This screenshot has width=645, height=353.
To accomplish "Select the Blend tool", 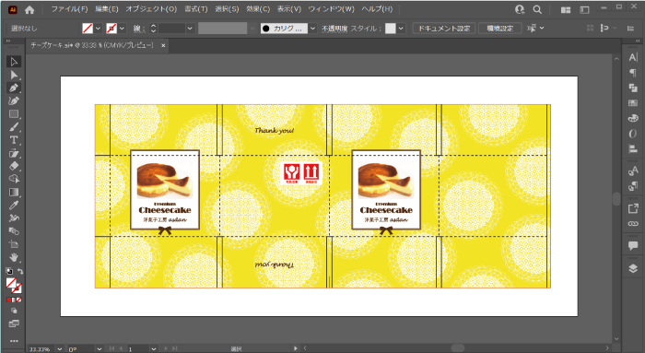I will 14,231.
